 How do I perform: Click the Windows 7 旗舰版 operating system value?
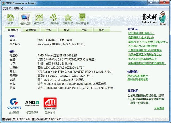[x=61, y=44]
